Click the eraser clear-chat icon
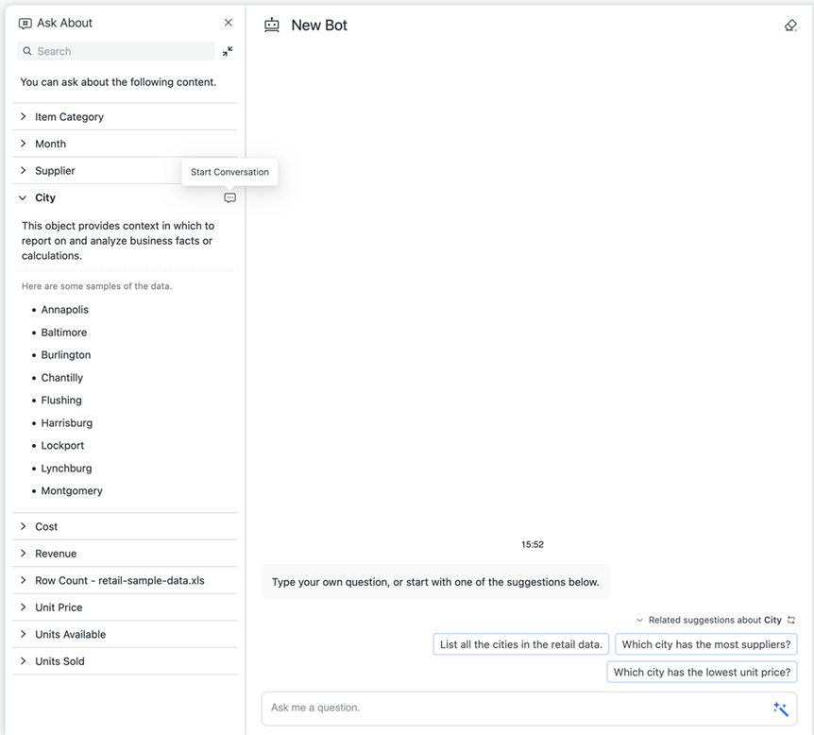The width and height of the screenshot is (814, 735). coord(790,26)
